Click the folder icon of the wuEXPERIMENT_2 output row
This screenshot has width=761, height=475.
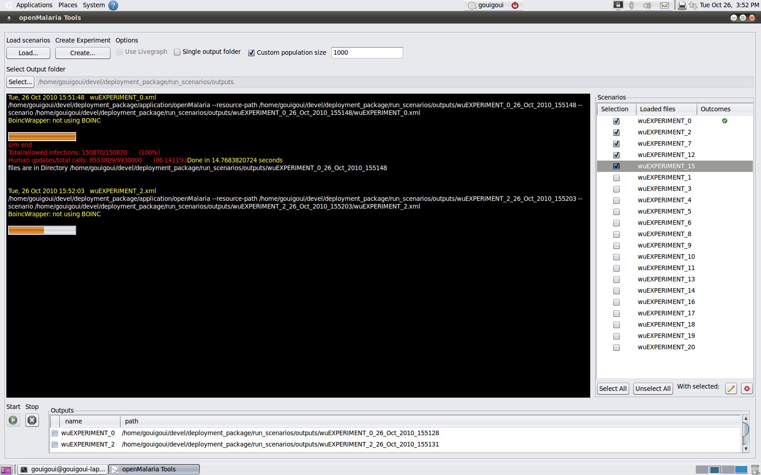[55, 444]
